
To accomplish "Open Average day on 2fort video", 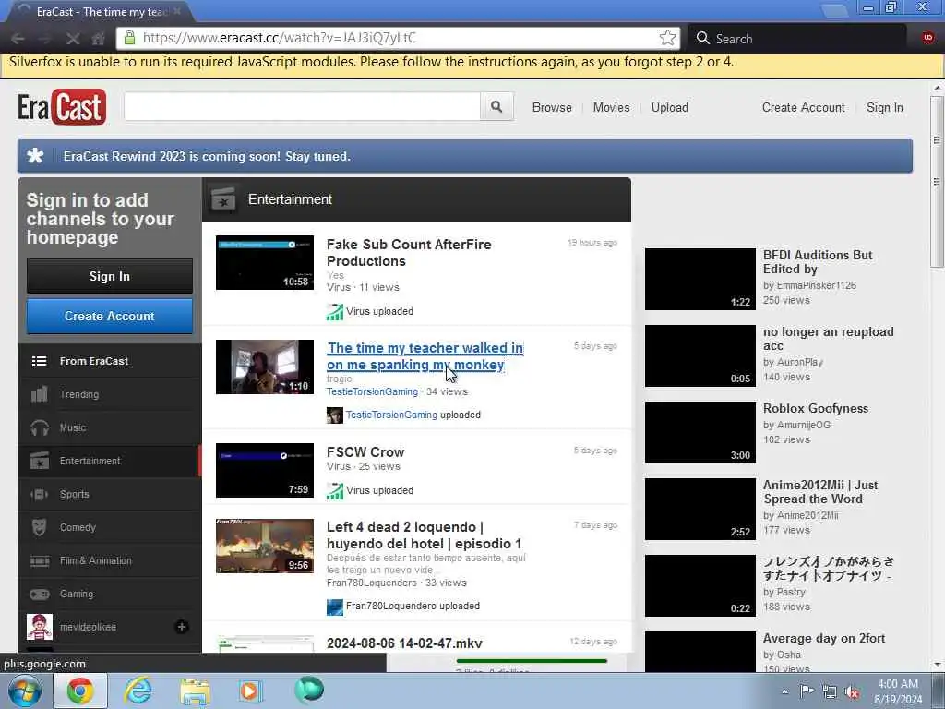I will click(x=824, y=638).
